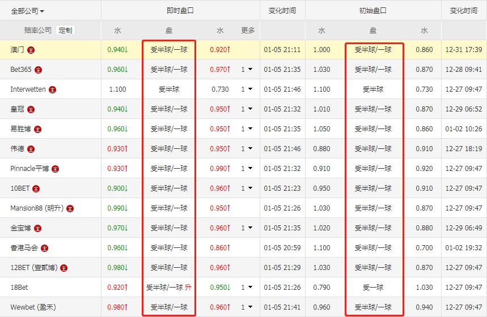This screenshot has height=317, width=487.
Task: Expand the 更多 dropdown in 10BET row
Action: (x=247, y=189)
